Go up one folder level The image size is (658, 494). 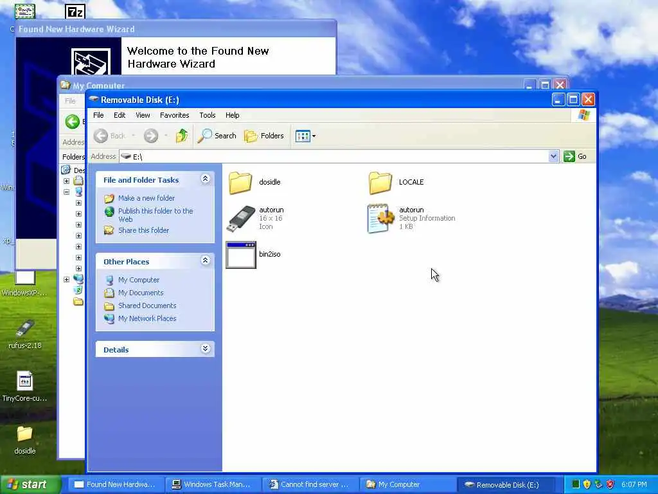pos(182,136)
